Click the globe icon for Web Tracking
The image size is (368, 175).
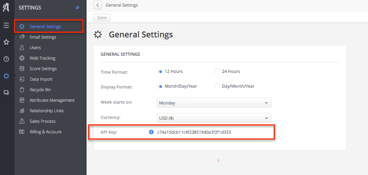[22, 58]
